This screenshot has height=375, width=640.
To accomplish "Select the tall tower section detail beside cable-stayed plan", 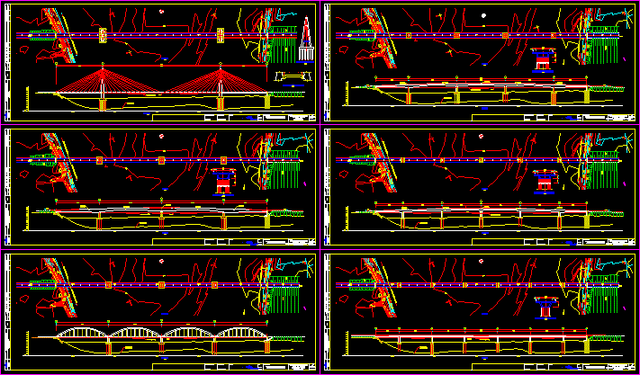I will (x=306, y=40).
